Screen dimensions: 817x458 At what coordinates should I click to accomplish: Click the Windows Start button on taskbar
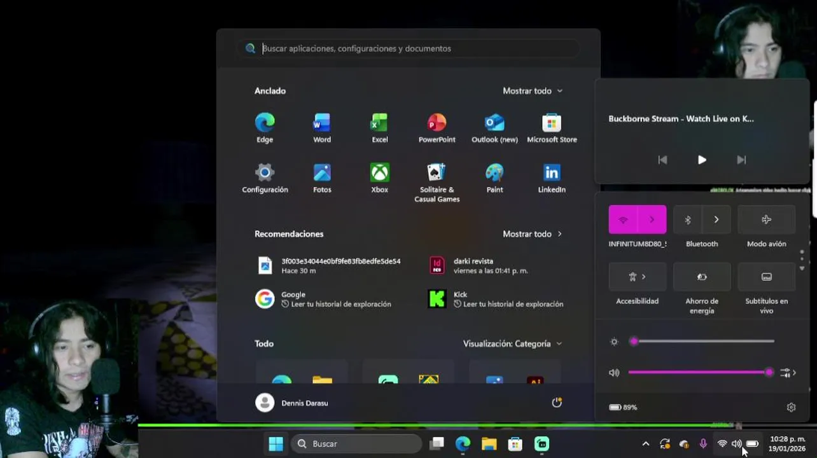pos(276,443)
